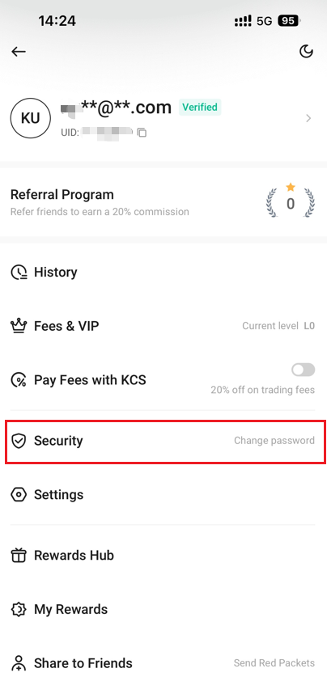The width and height of the screenshot is (327, 698).
Task: Tap the My Rewards badge icon
Action: 19,609
